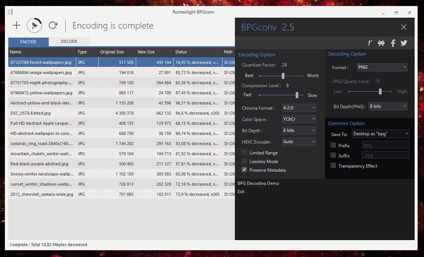The height and width of the screenshot is (257, 424).
Task: Select Abstract-yellow-and-black row
Action: 122,103
